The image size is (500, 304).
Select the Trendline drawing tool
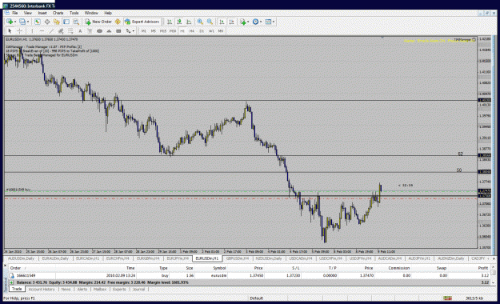point(51,31)
